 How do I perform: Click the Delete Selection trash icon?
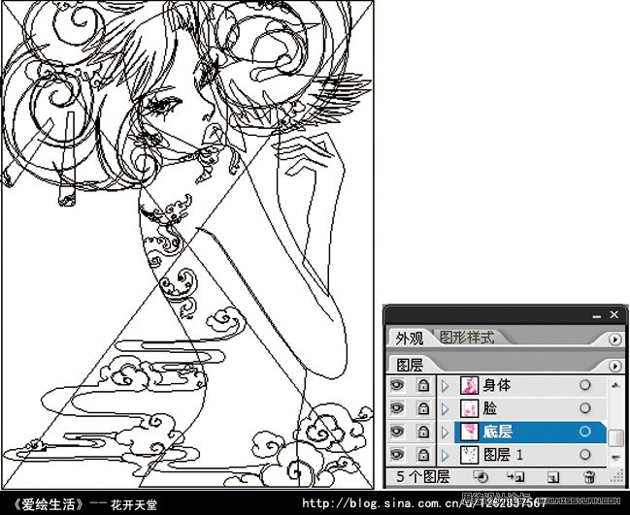(x=589, y=477)
